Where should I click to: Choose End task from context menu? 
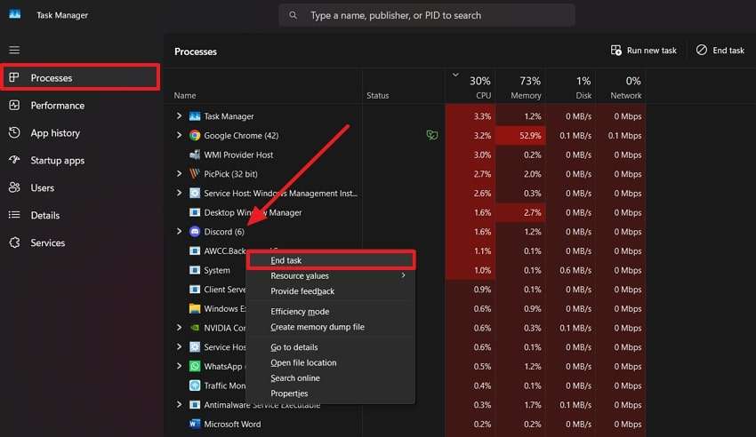[286, 260]
